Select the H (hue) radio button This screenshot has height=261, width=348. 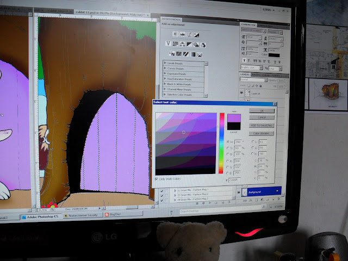point(228,141)
